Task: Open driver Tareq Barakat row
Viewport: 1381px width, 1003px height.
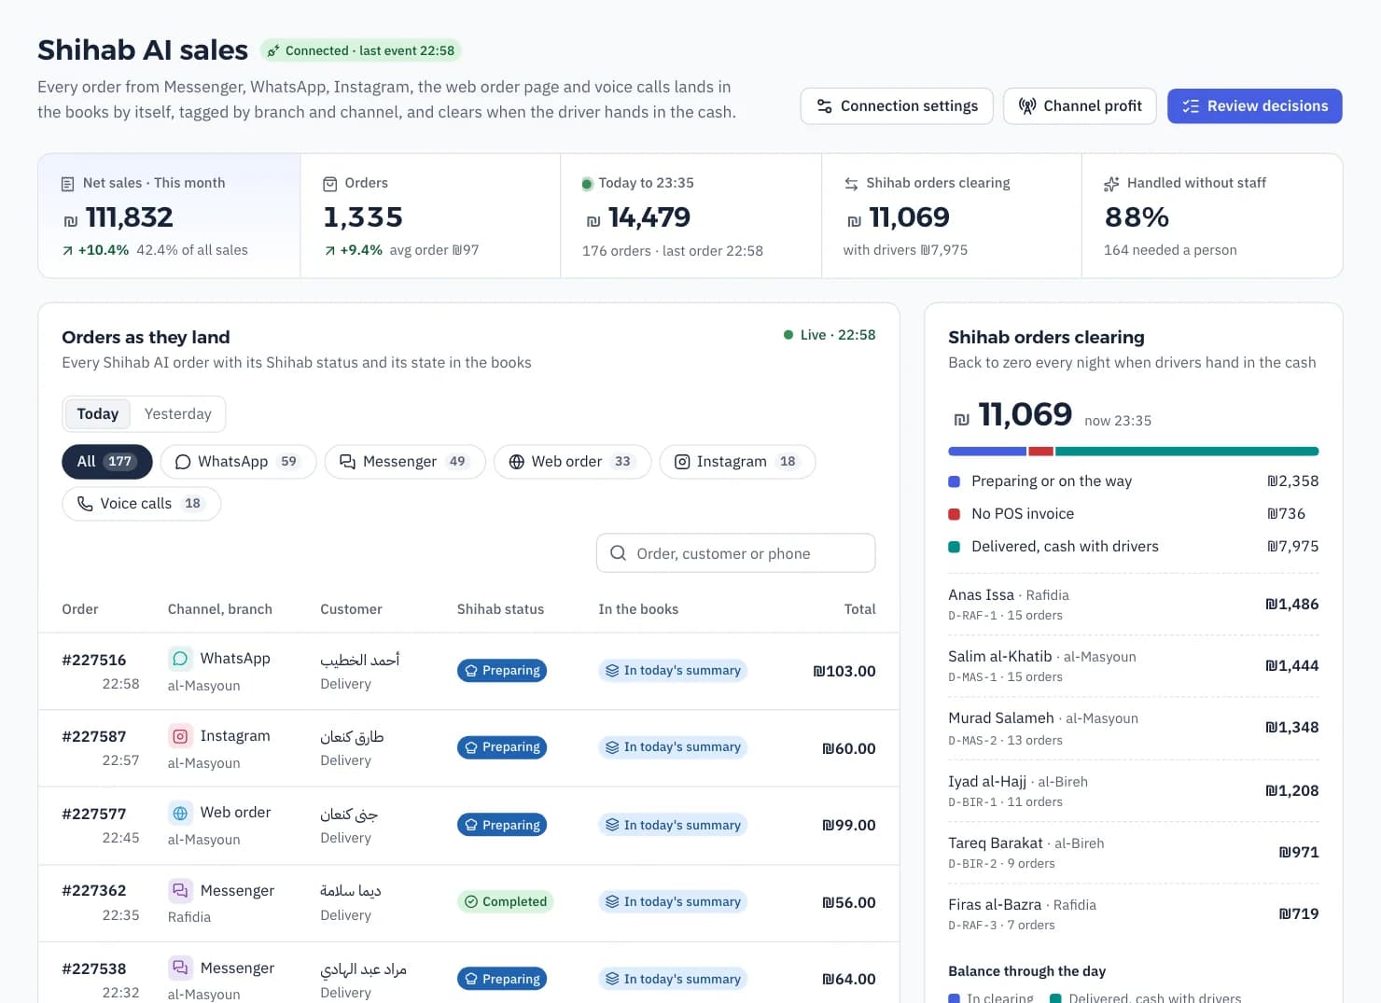Action: (x=1134, y=853)
